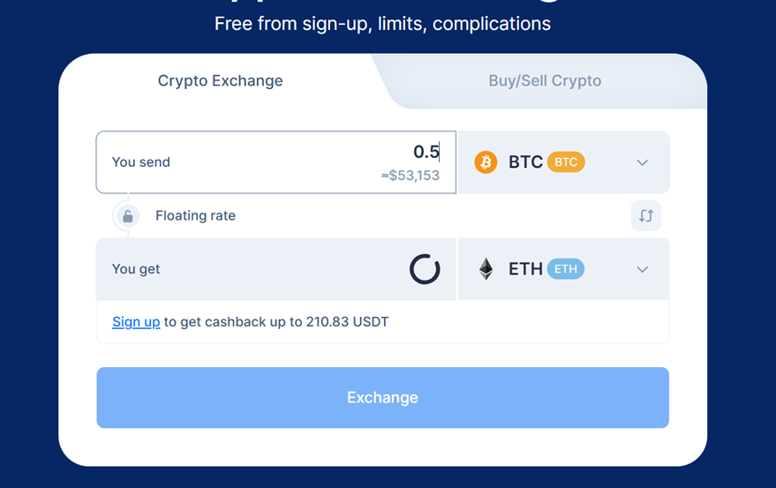The height and width of the screenshot is (488, 776).
Task: Toggle the floating rate lock icon
Action: [128, 216]
